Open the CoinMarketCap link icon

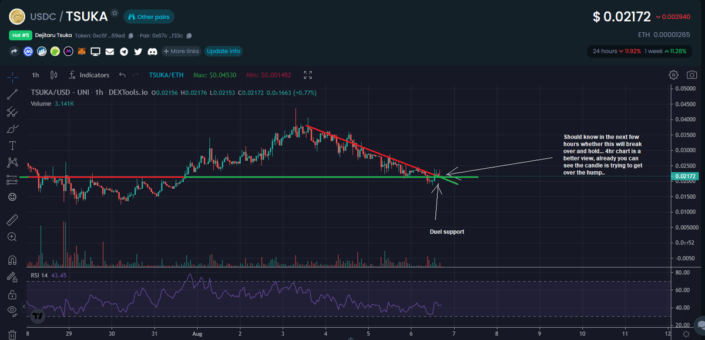pos(28,52)
